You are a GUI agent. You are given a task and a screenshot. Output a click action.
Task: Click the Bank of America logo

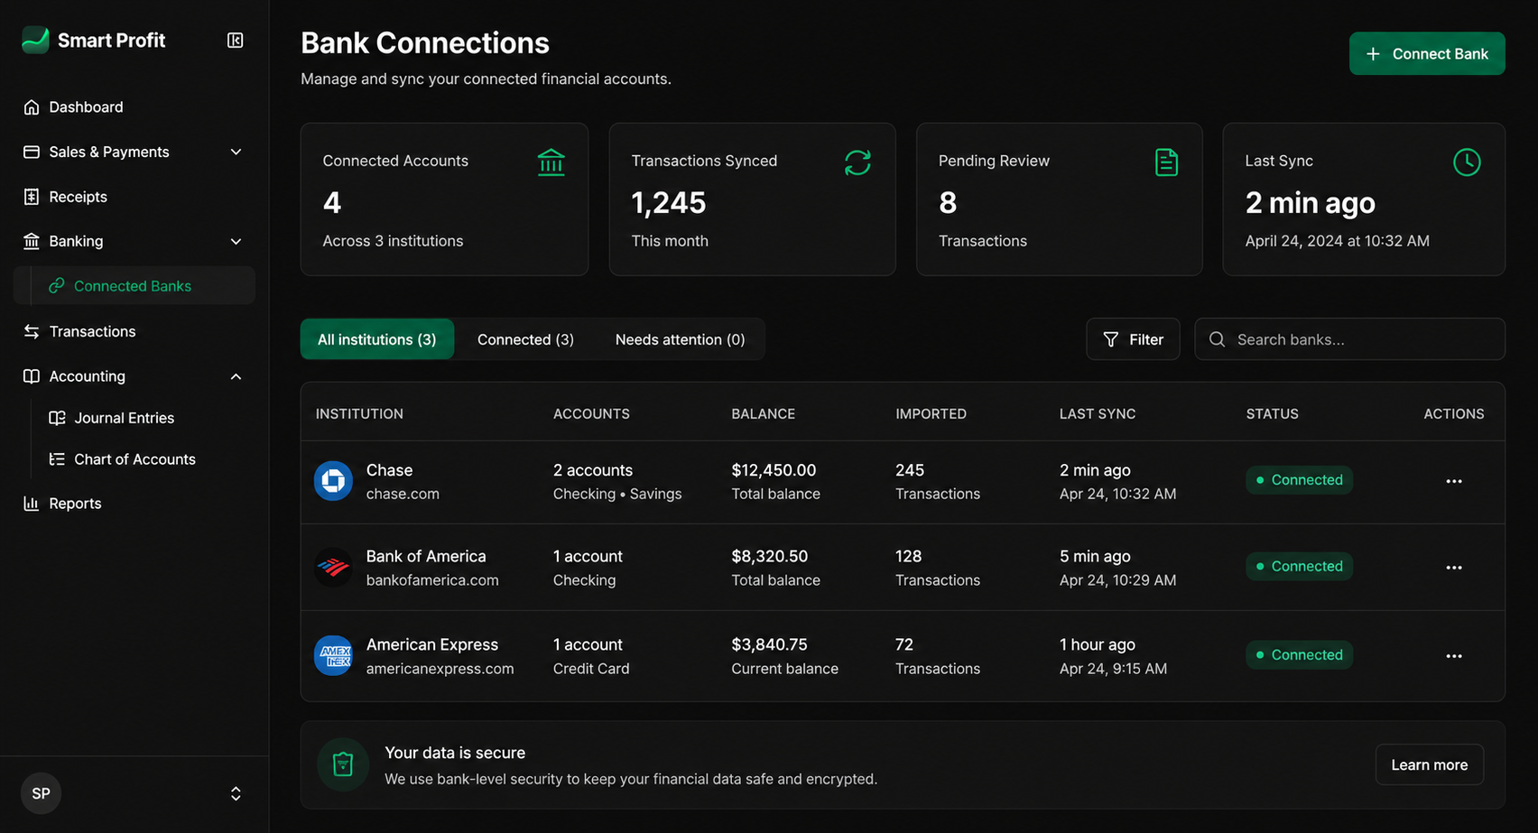click(333, 567)
